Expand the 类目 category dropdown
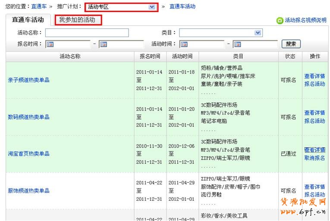 pyautogui.click(x=221, y=33)
